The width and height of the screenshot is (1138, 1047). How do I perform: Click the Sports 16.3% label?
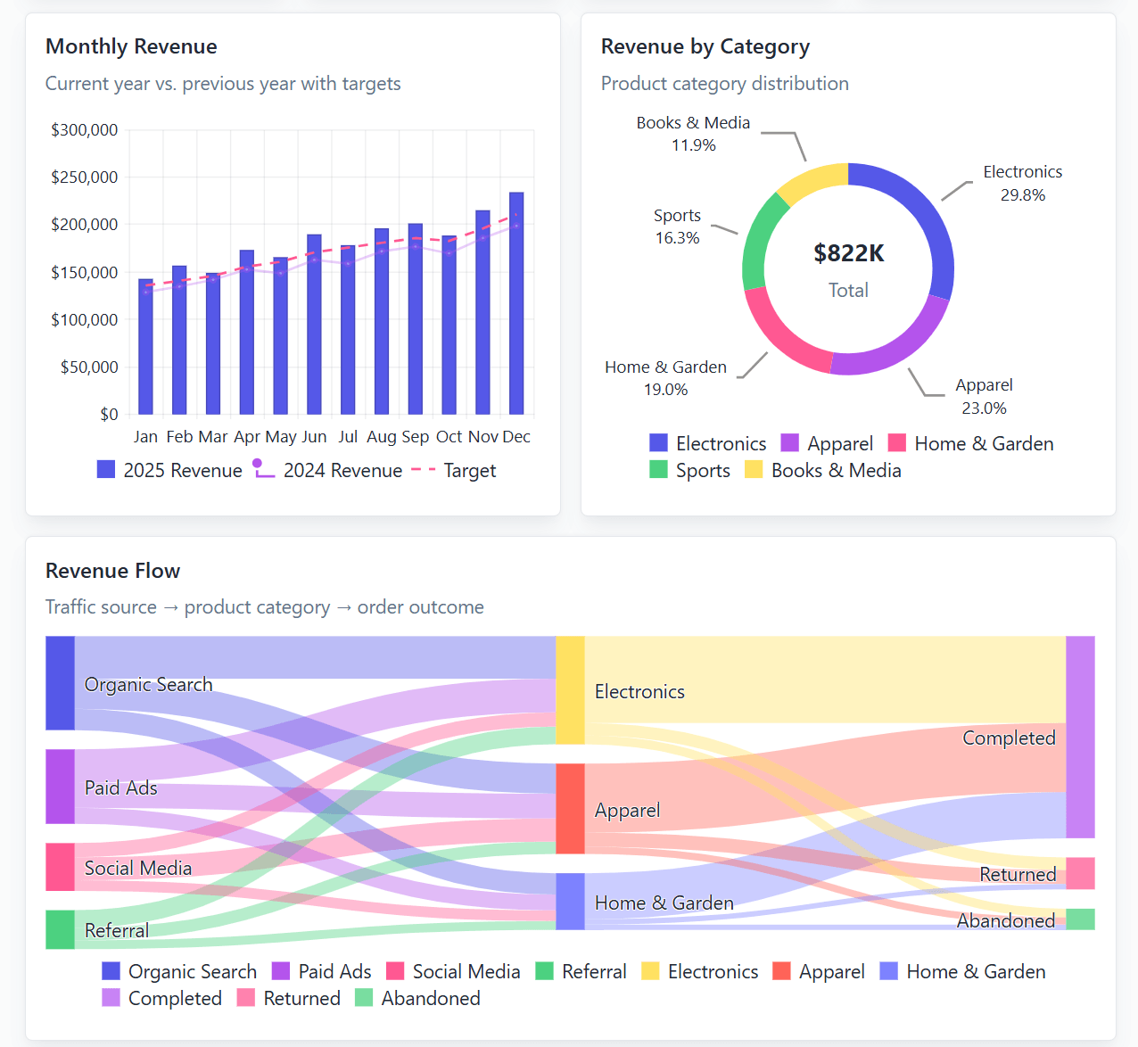coord(677,227)
